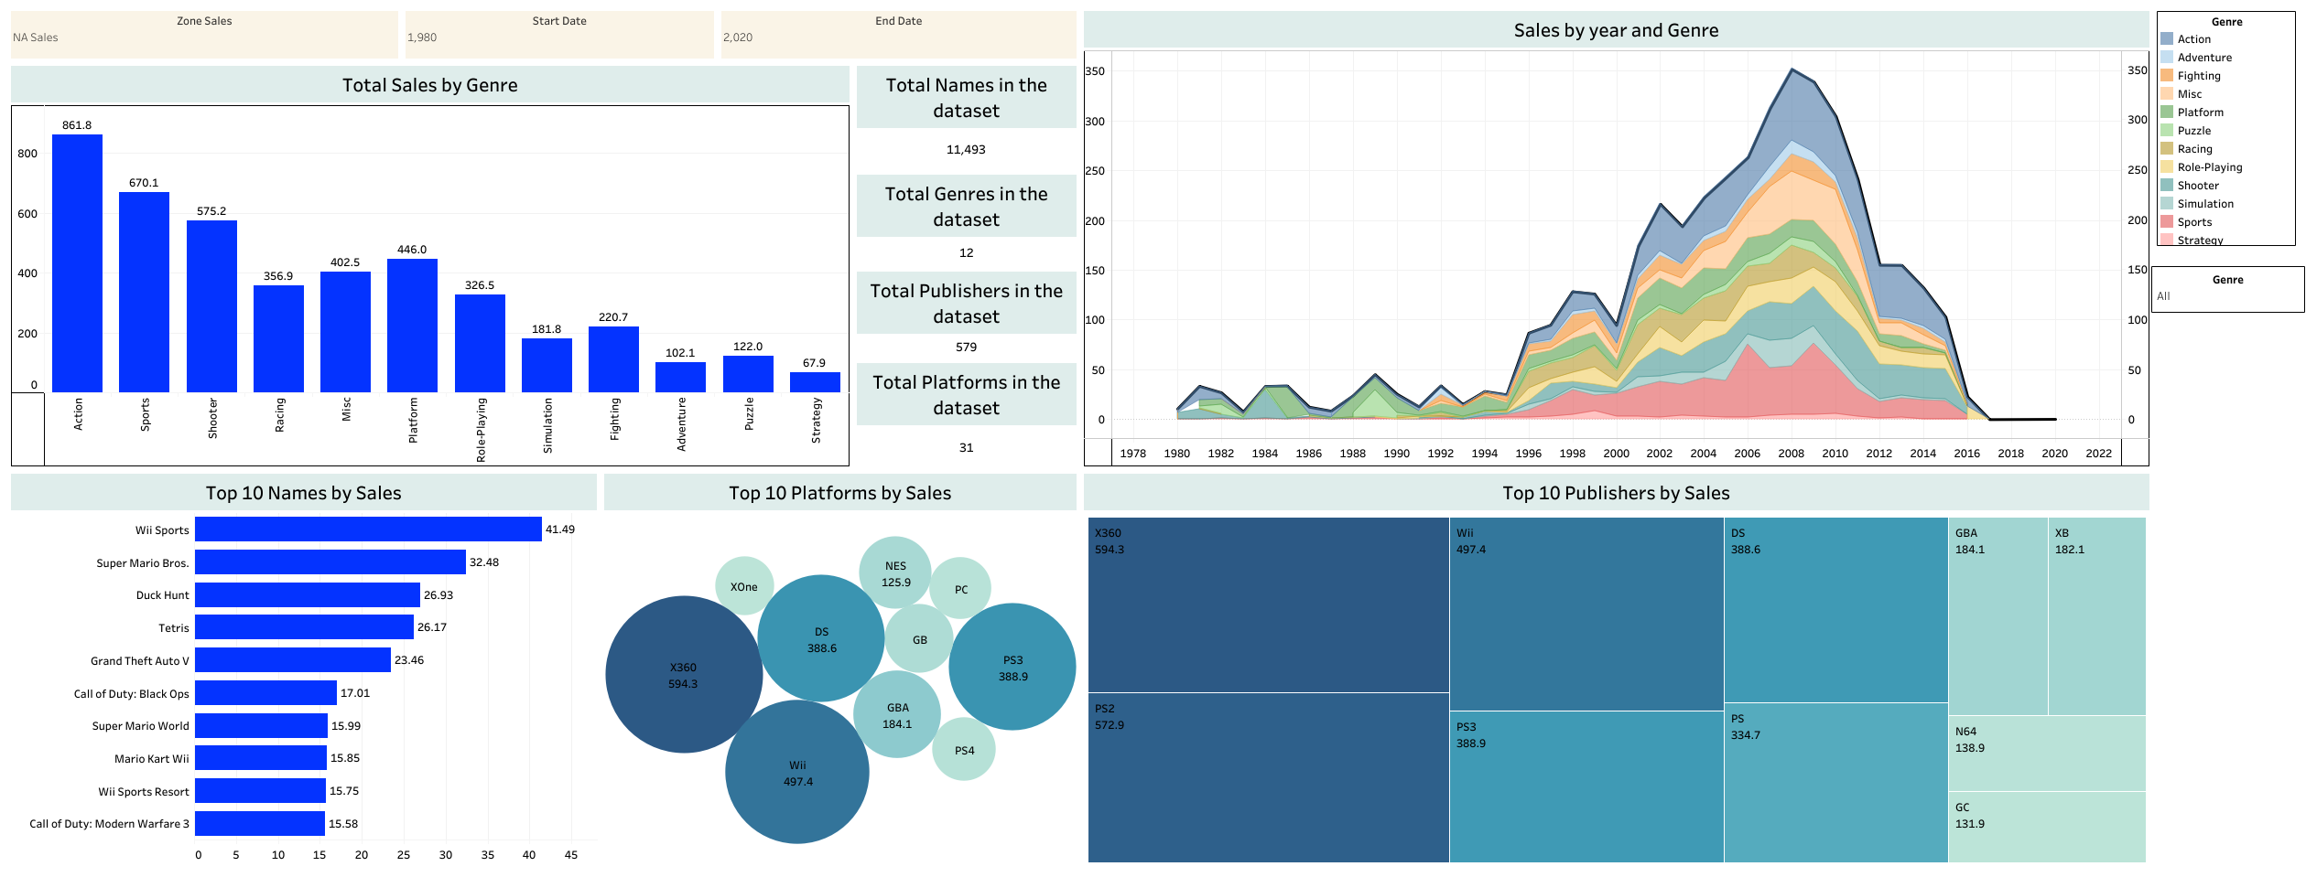The image size is (2306, 877).
Task: Click the GC tile in the treemap
Action: click(x=2046, y=827)
